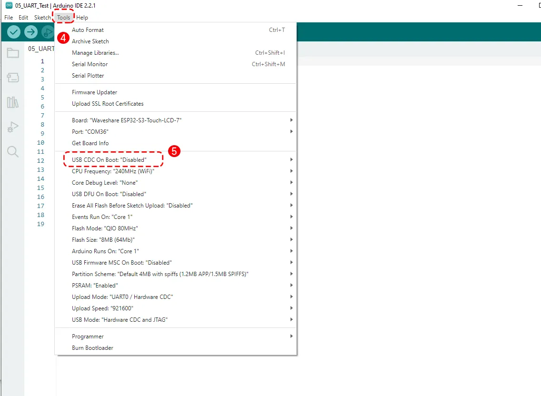Image resolution: width=541 pixels, height=396 pixels.
Task: Click the Verify checkmark button
Action: 14,32
